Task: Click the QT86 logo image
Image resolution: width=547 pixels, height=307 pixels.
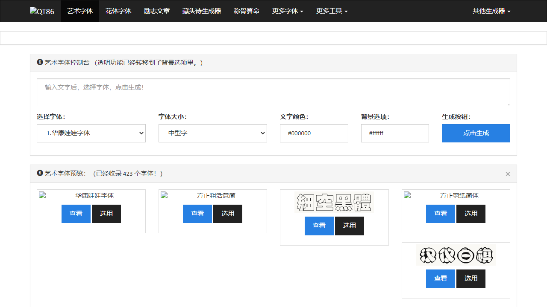Action: pos(42,11)
